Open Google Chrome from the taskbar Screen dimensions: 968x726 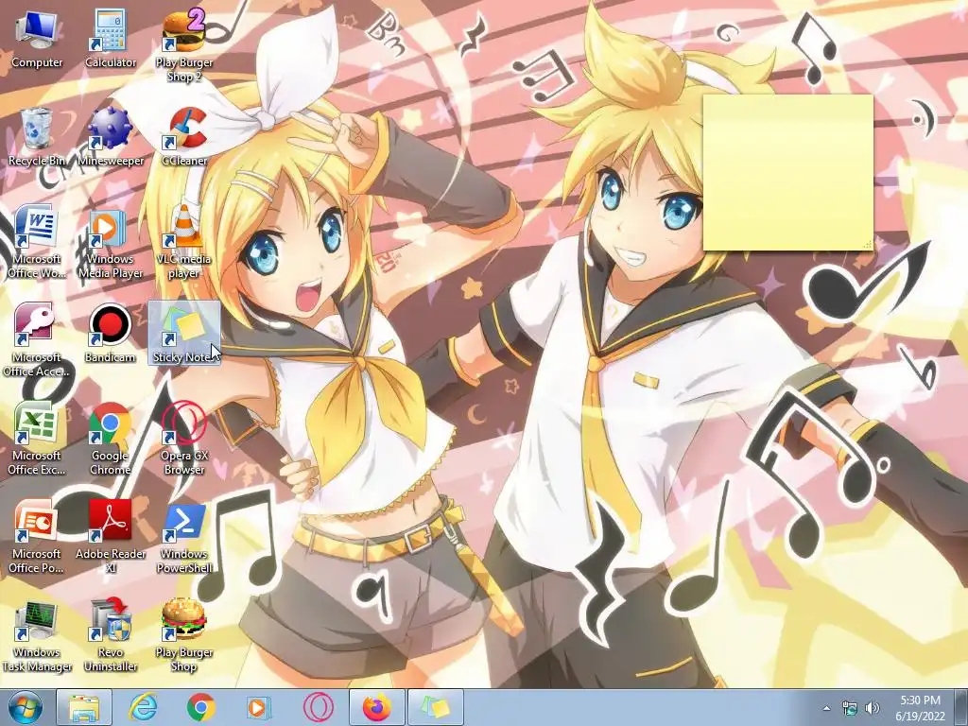click(200, 707)
